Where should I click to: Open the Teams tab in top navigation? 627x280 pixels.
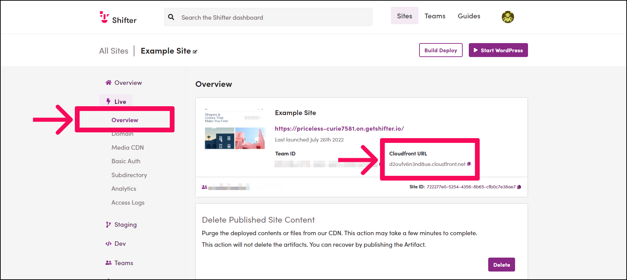point(435,16)
